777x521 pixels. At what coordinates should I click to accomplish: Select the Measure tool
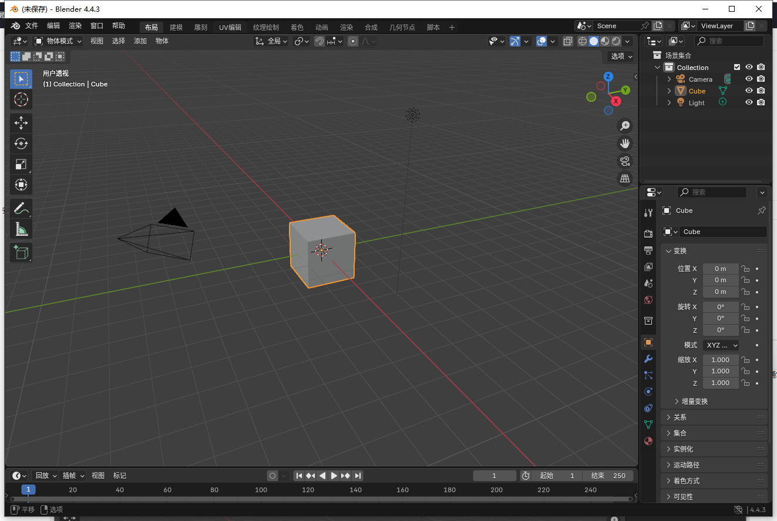[x=21, y=229]
